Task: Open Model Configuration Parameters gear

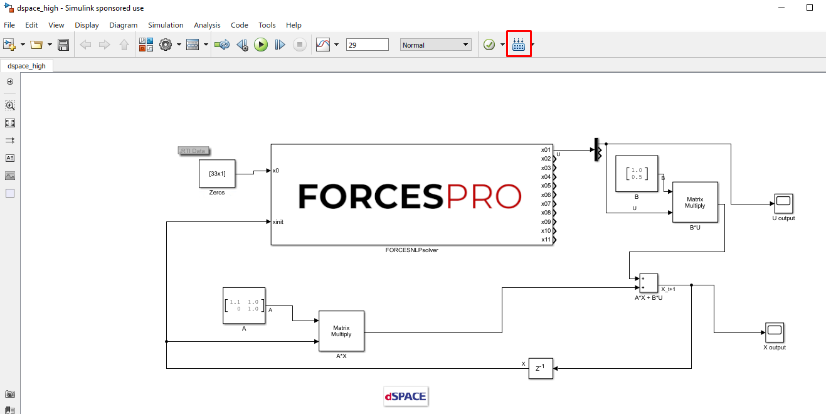Action: [x=166, y=45]
